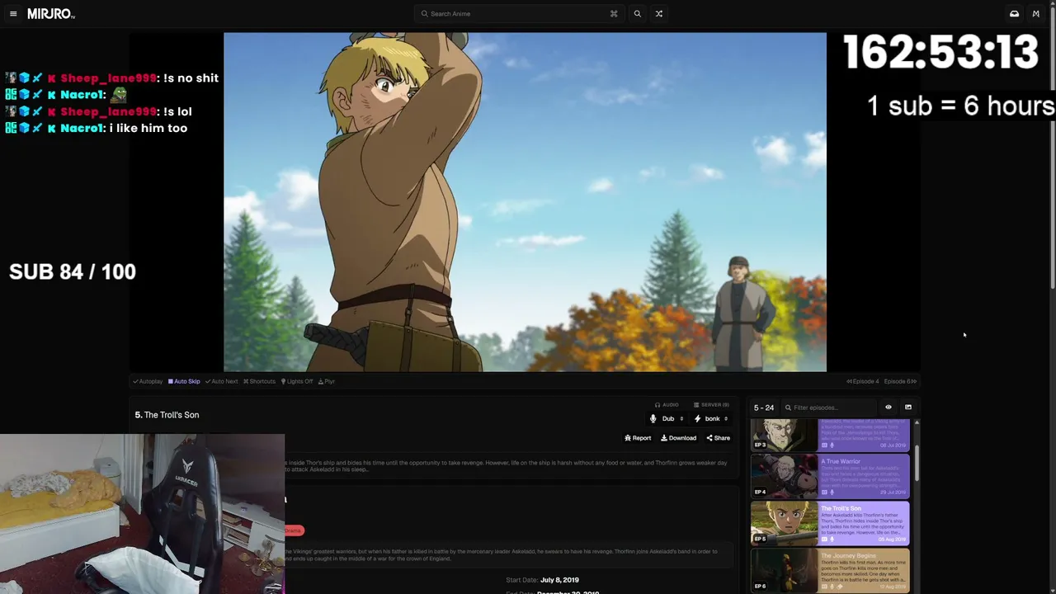Open the EP 6 Journey Begins thumbnail
Image resolution: width=1056 pixels, height=594 pixels.
(784, 570)
